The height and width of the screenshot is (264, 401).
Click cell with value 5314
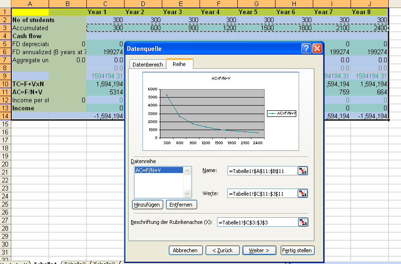(x=105, y=92)
